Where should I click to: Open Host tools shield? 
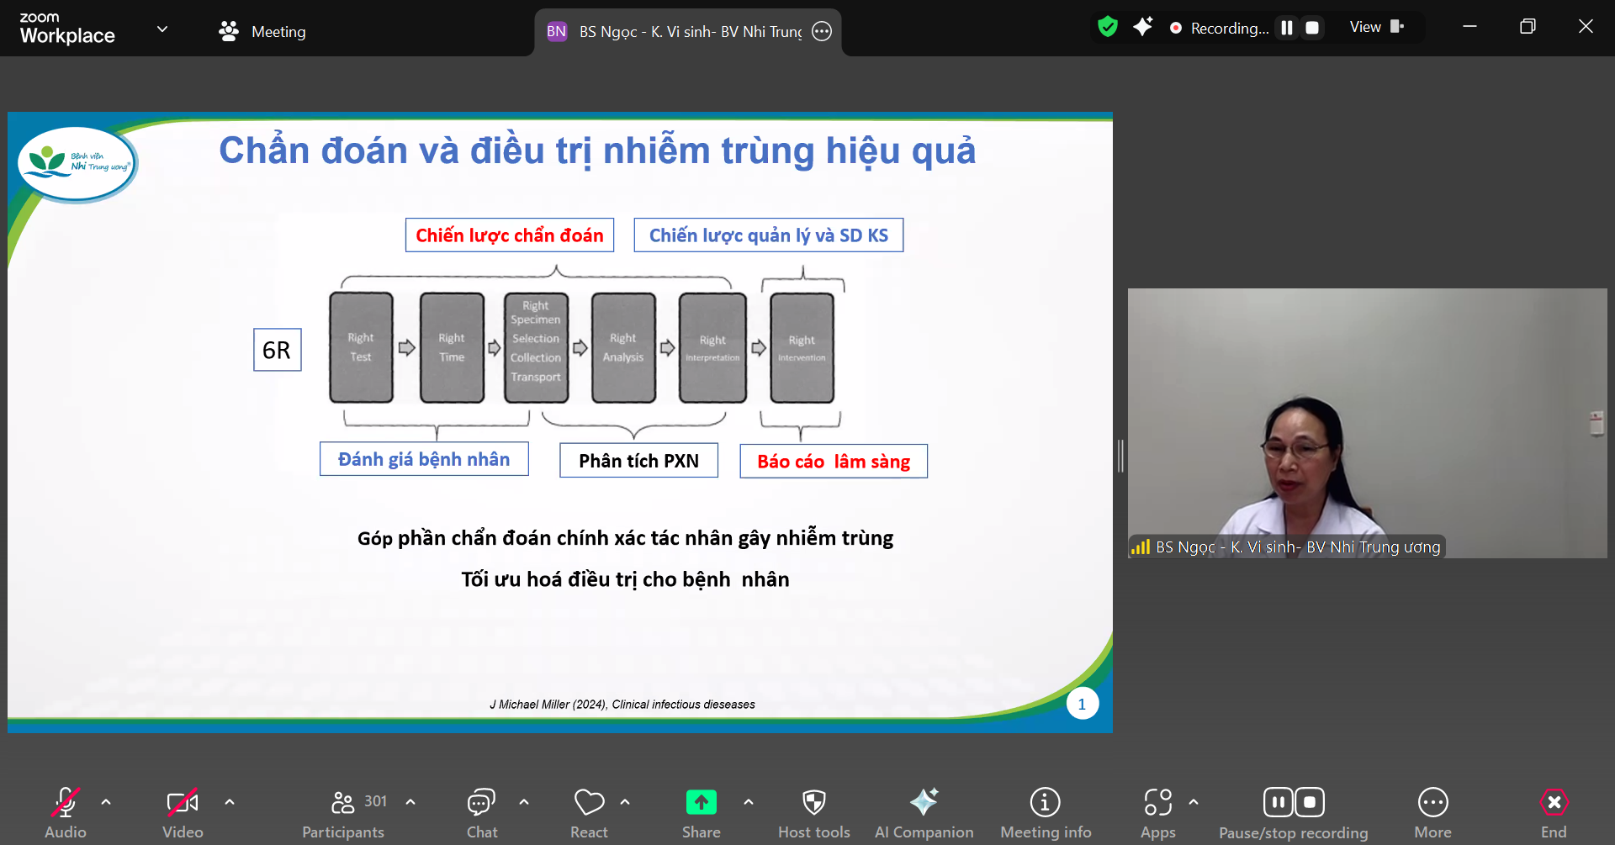click(813, 811)
